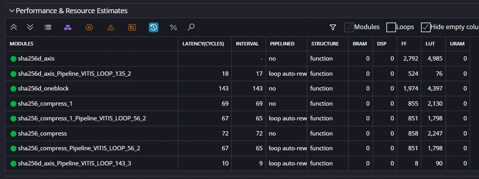Image resolution: width=479 pixels, height=179 pixels.
Task: Select sha256d_axis_Pipeline_VITIS_LOOP_143_3 module
Action: pos(239,163)
